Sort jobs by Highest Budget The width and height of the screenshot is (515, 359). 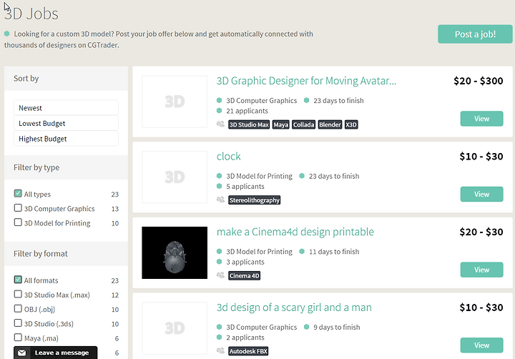tap(66, 139)
